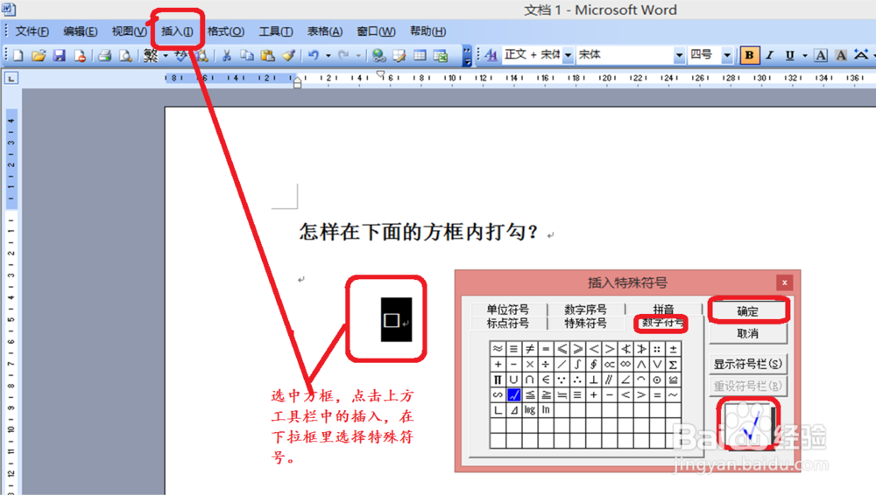The width and height of the screenshot is (876, 495).
Task: Open the font size 四号 dropdown
Action: coord(727,55)
